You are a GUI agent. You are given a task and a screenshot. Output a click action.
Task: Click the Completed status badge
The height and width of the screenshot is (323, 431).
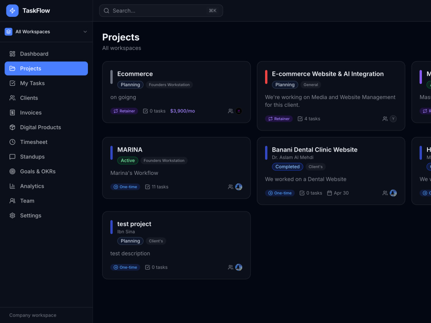pyautogui.click(x=287, y=167)
